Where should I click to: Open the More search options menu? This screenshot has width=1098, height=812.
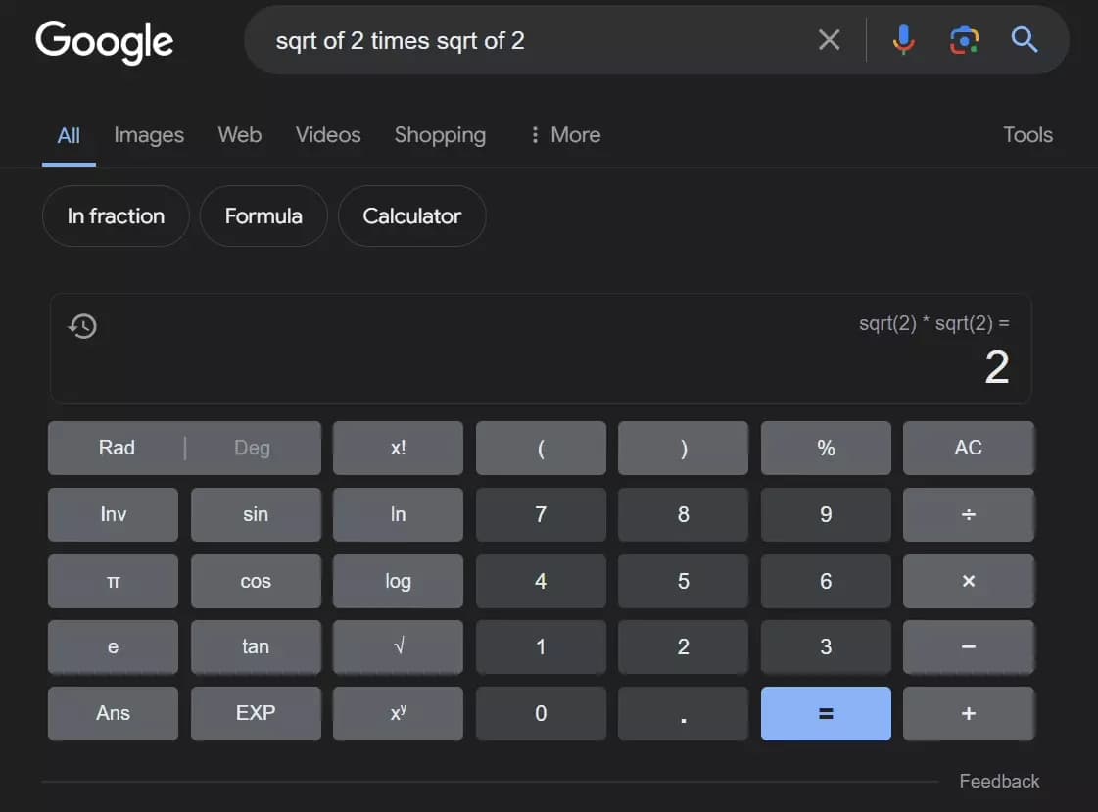pyautogui.click(x=564, y=135)
